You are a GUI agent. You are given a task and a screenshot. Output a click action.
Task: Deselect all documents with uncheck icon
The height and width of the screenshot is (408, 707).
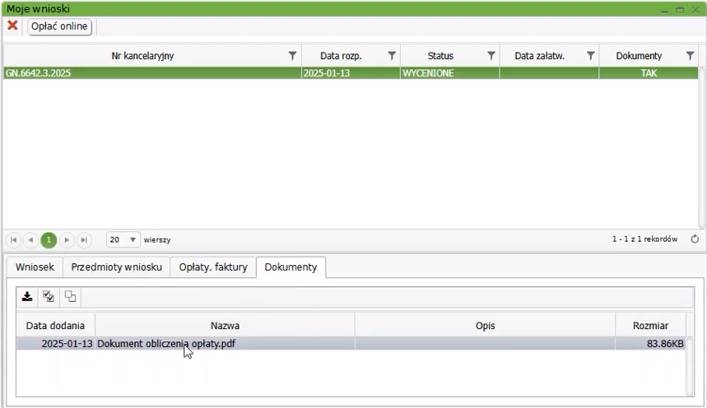[x=70, y=297]
